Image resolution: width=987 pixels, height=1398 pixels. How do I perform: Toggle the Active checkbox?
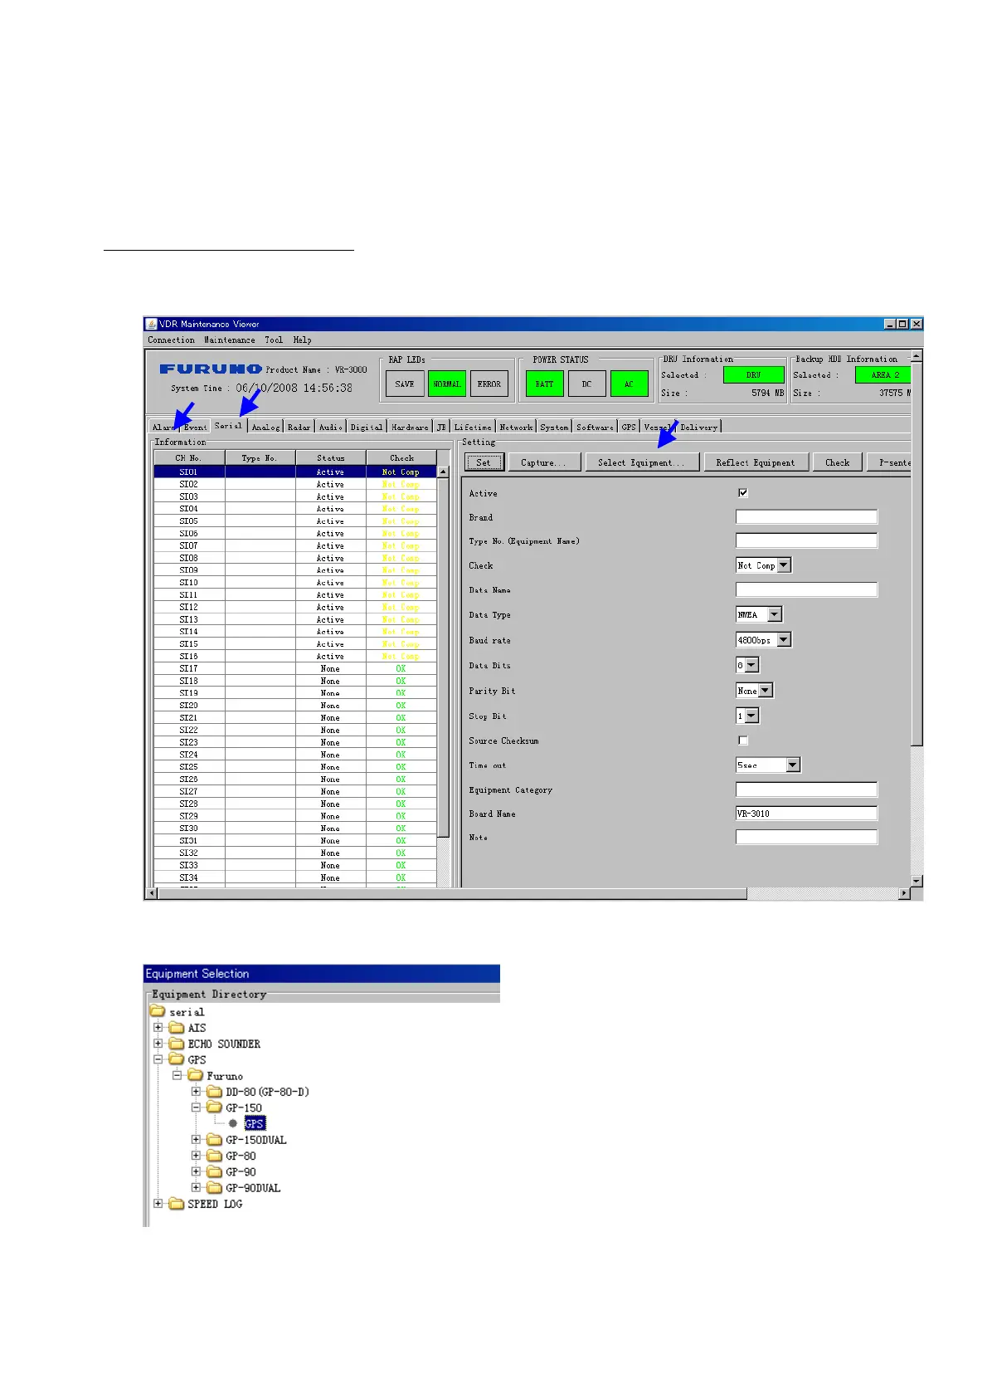[743, 492]
